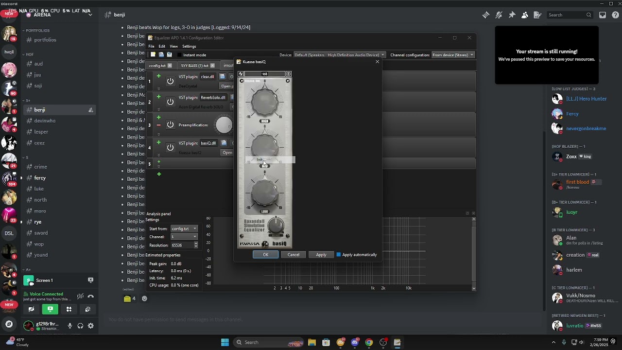Toggle Discord noise suppression icon
This screenshot has width=622, height=350.
pyautogui.click(x=80, y=297)
